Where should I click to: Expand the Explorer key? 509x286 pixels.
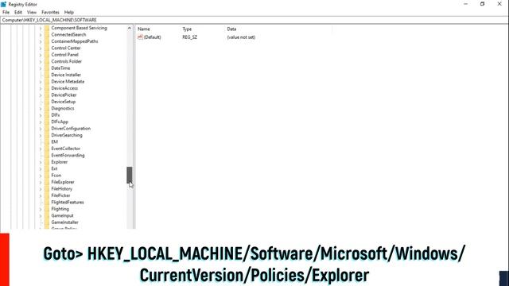pyautogui.click(x=41, y=162)
